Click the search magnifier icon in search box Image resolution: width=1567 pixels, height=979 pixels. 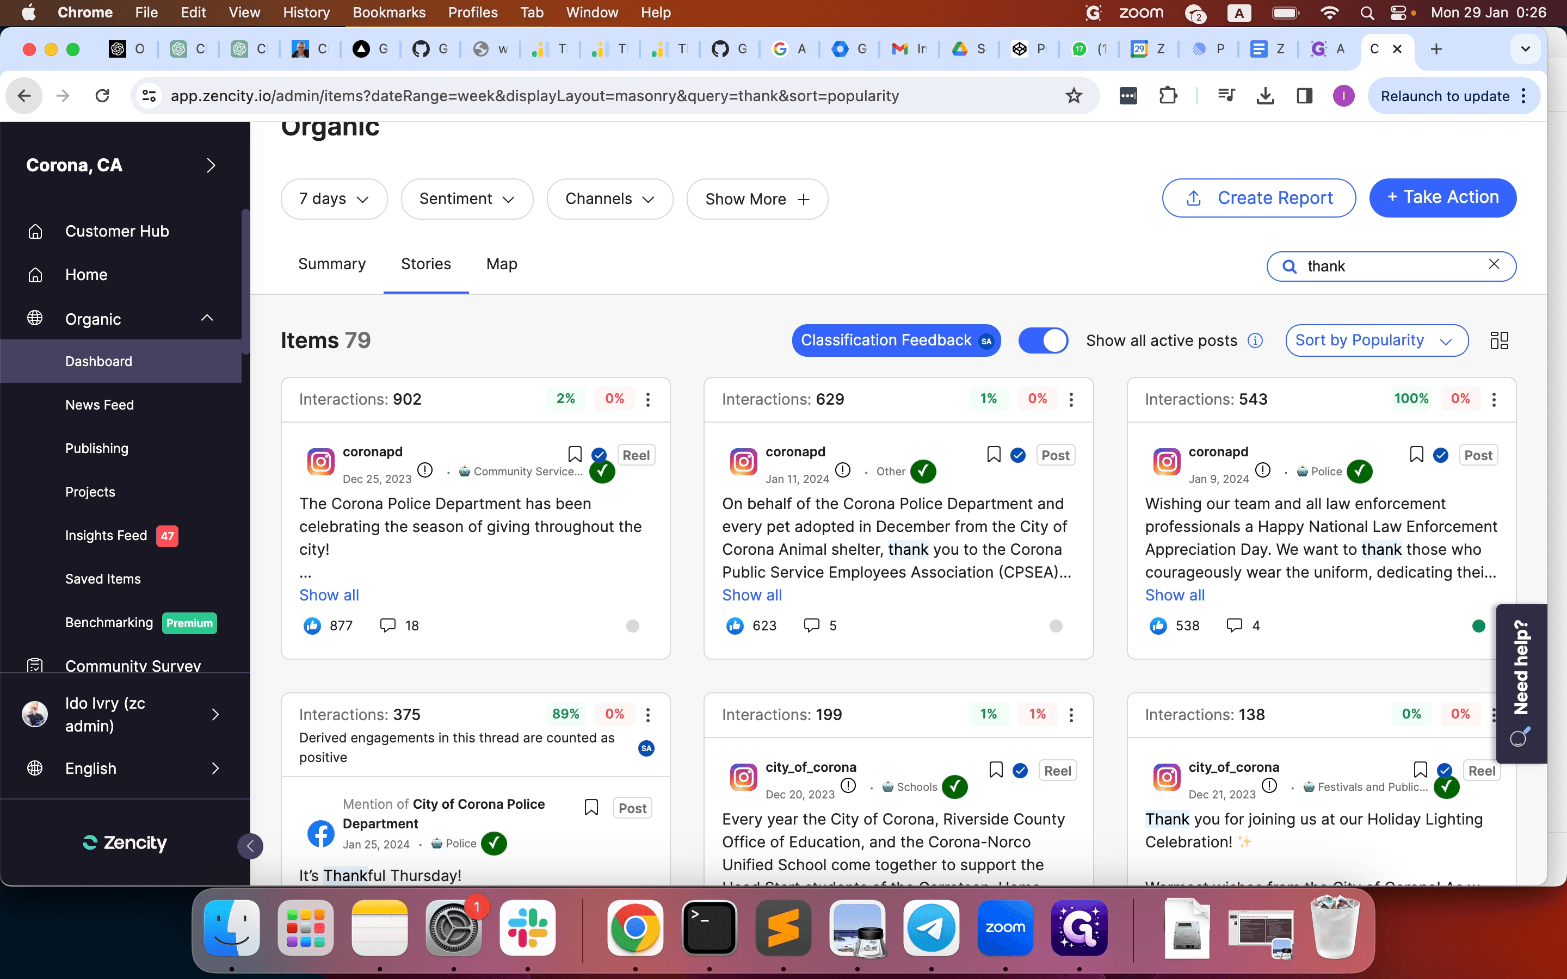click(1289, 266)
